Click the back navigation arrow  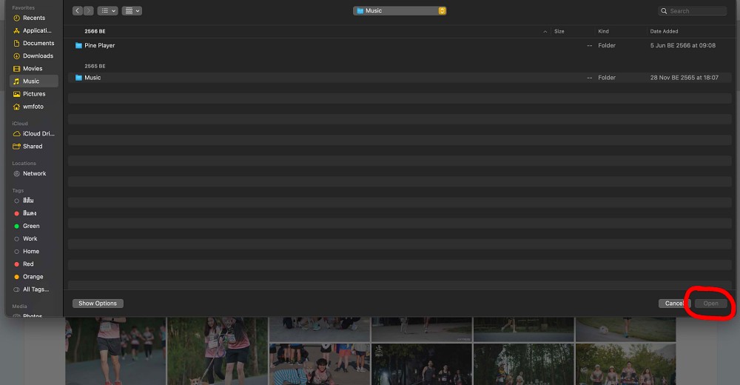(x=78, y=11)
